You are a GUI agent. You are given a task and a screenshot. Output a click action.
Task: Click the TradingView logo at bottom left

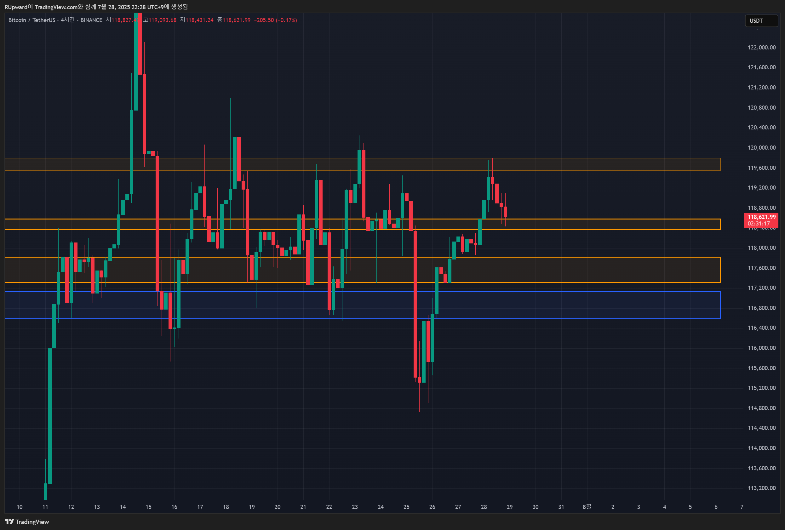point(27,521)
